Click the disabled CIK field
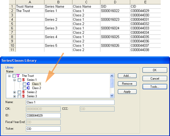 coord(43,109)
